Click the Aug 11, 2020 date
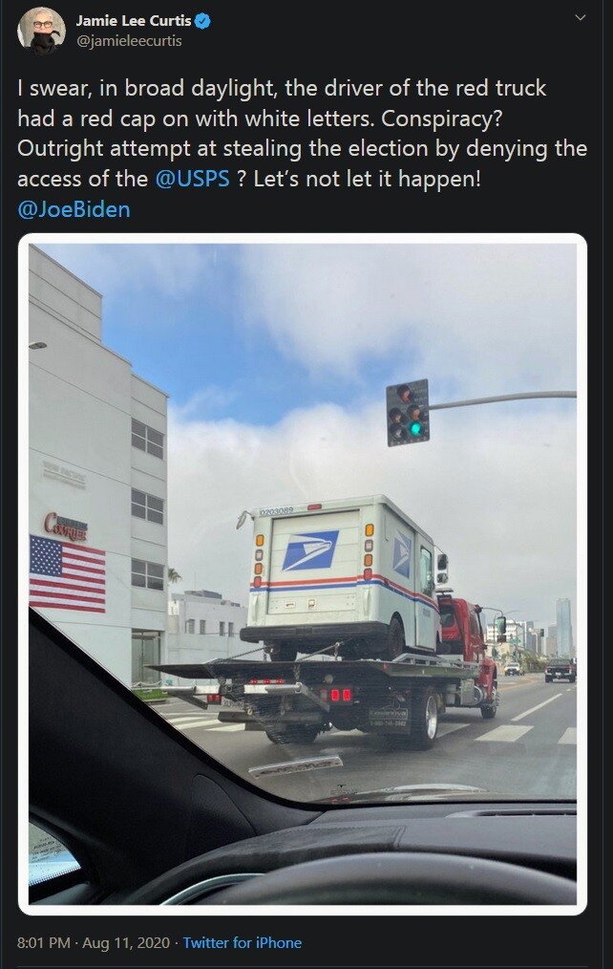The height and width of the screenshot is (969, 613). point(126,942)
